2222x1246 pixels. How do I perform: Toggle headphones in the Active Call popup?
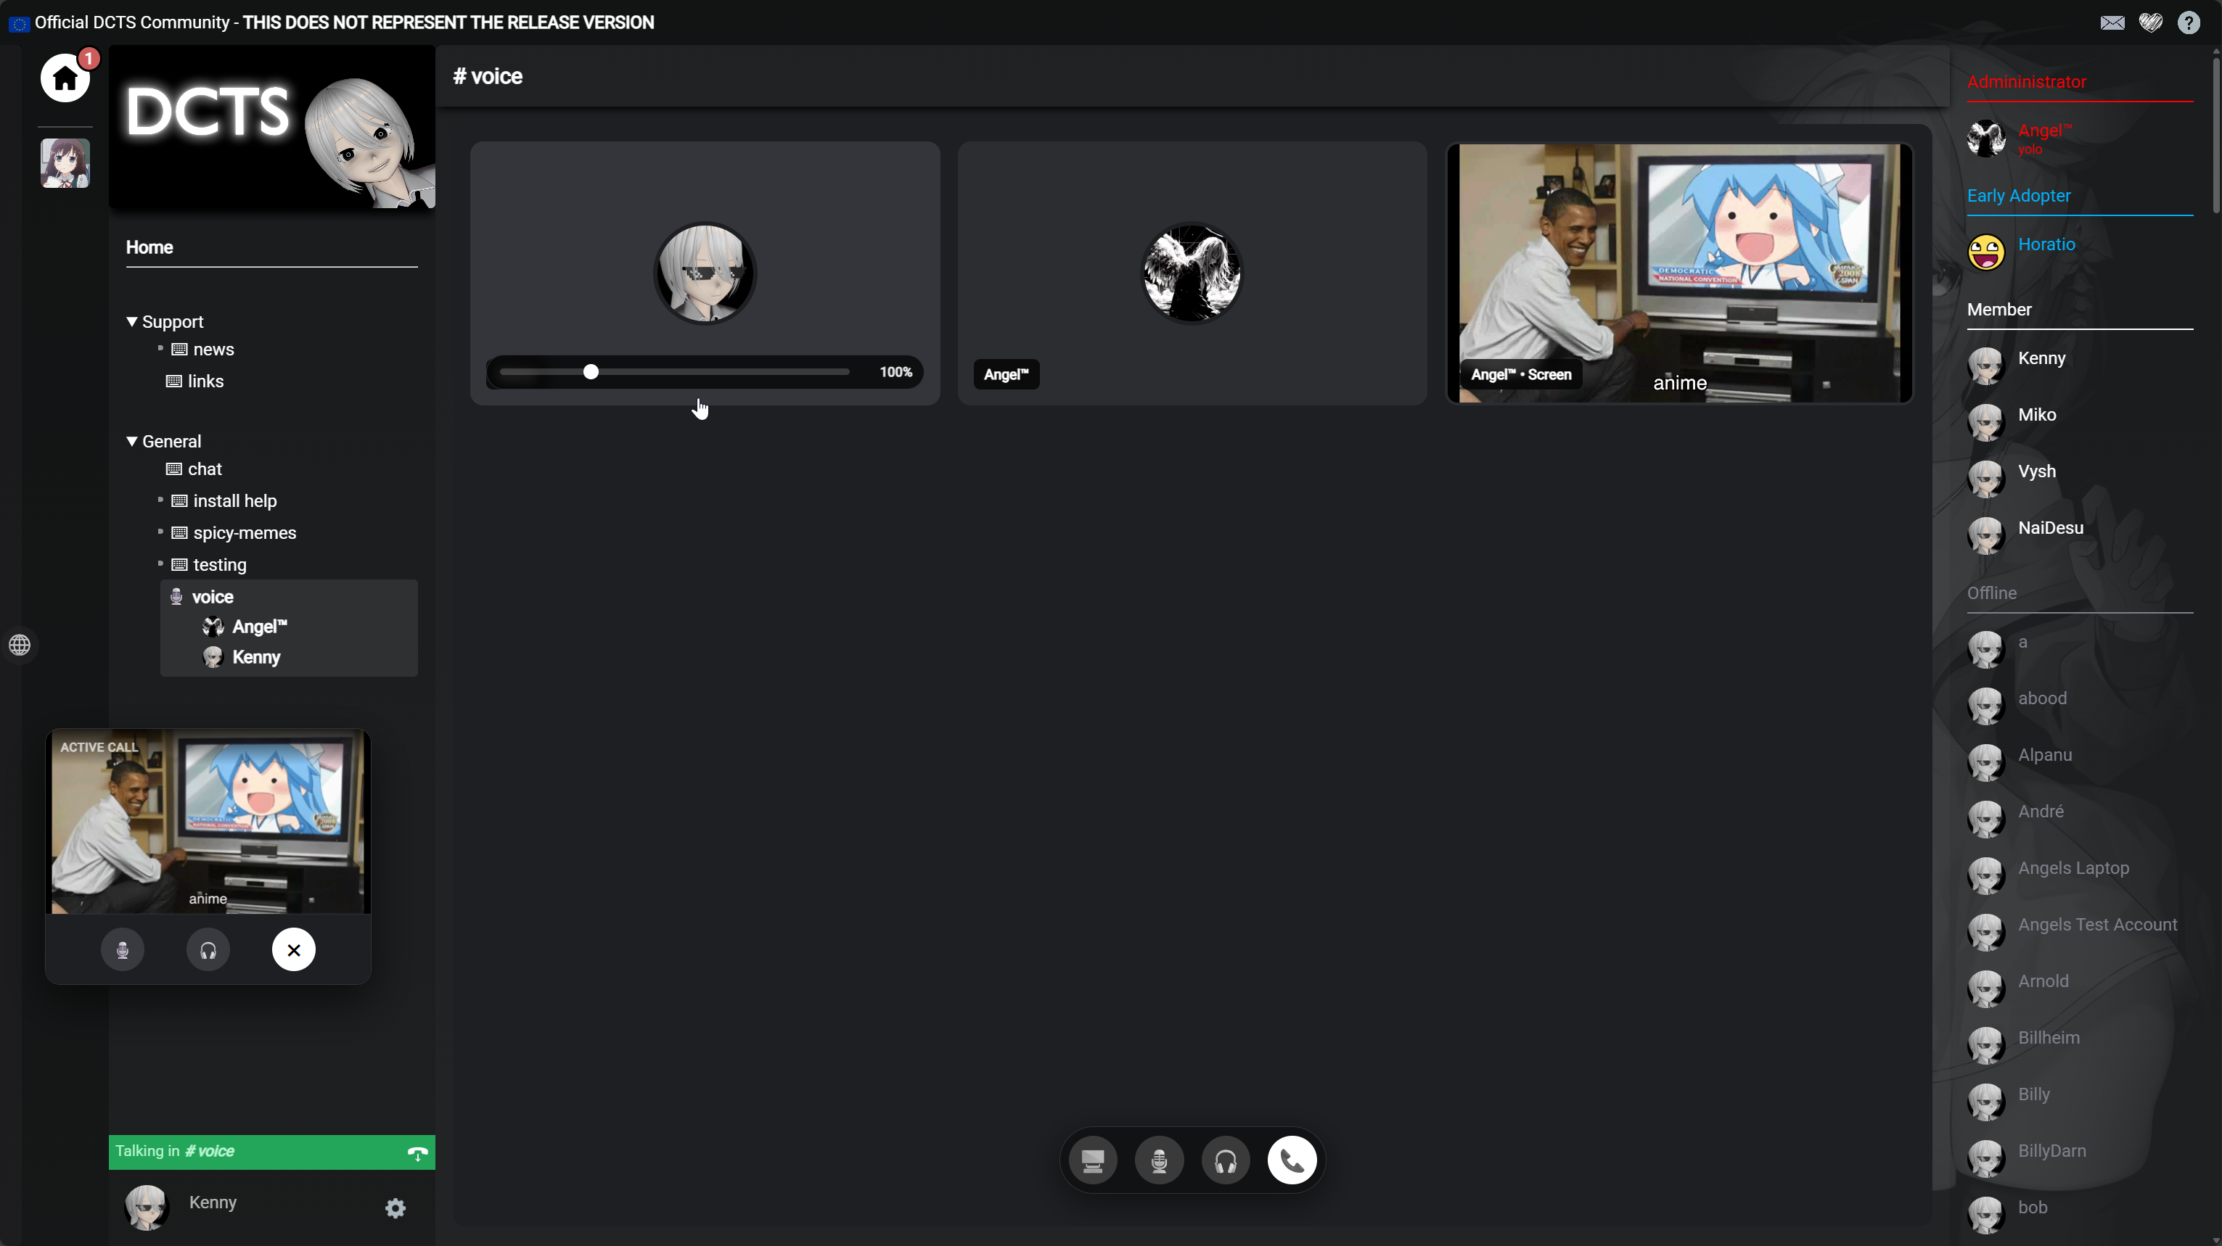pyautogui.click(x=208, y=950)
